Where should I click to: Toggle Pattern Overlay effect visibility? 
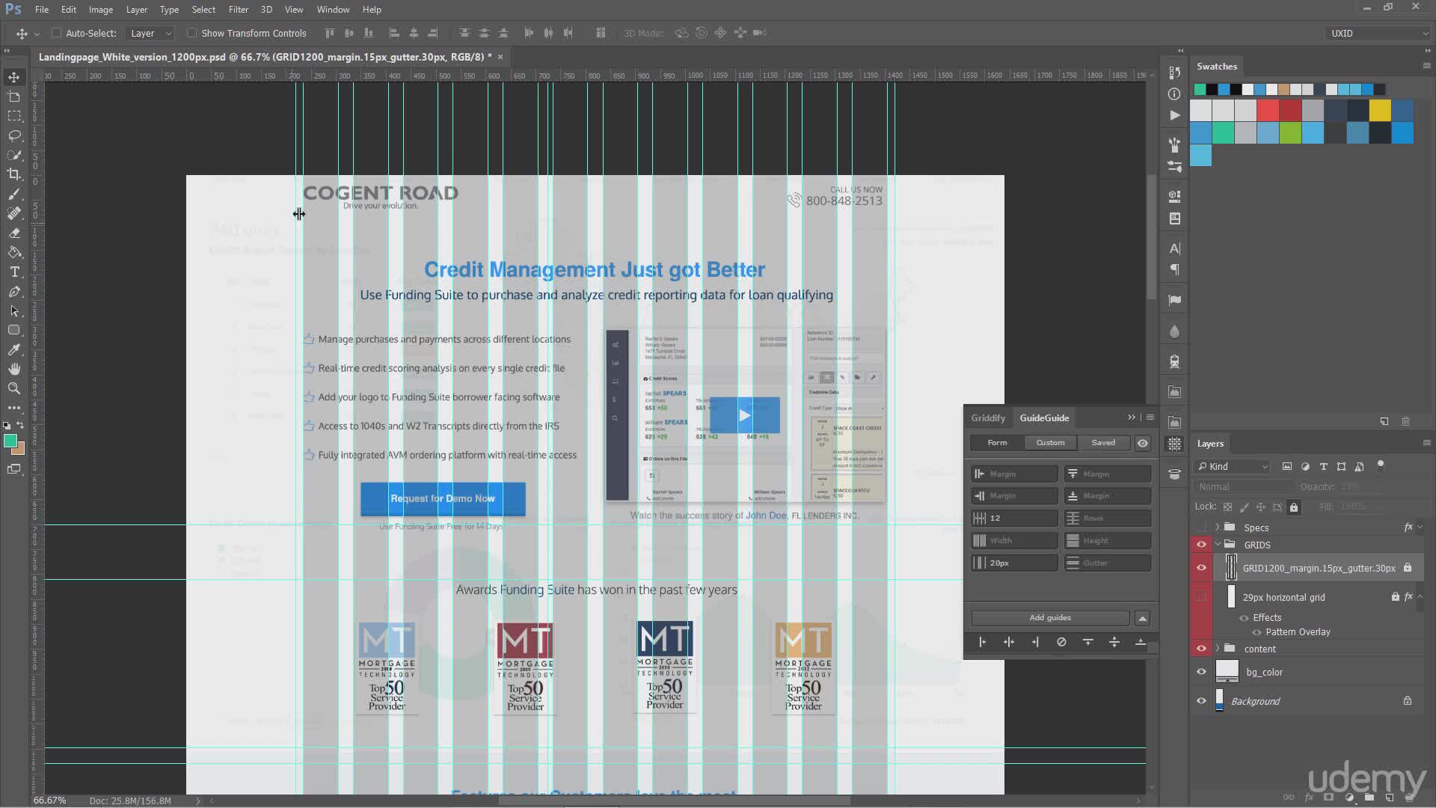click(1256, 632)
